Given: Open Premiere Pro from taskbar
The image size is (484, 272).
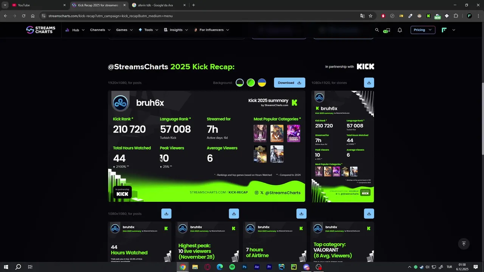Looking at the screenshot, I should [x=269, y=267].
